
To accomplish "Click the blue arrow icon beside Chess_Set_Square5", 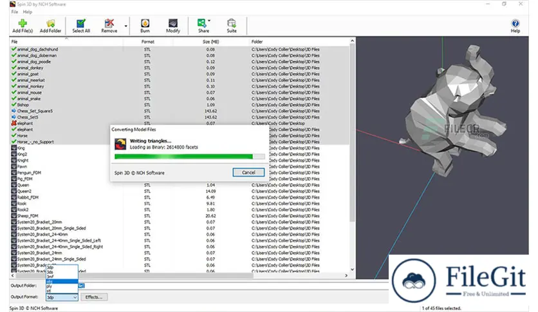I will tap(14, 111).
